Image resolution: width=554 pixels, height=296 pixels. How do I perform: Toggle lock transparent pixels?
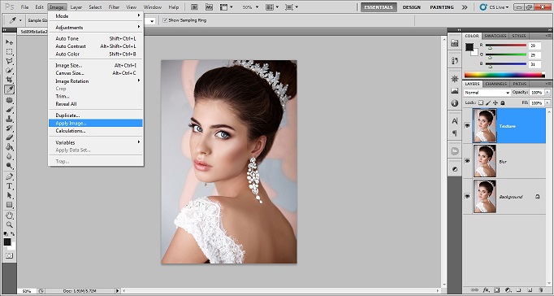481,102
